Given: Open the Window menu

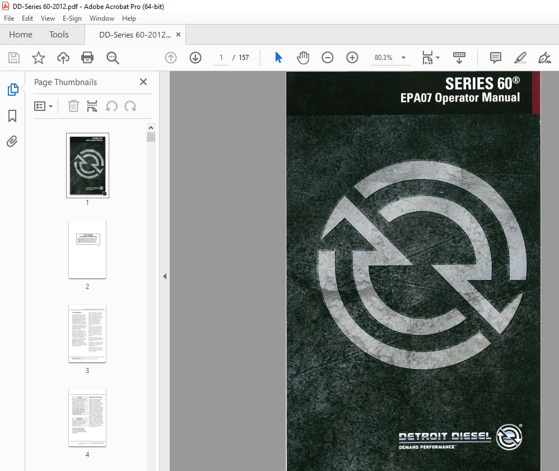Looking at the screenshot, I should coord(102,18).
